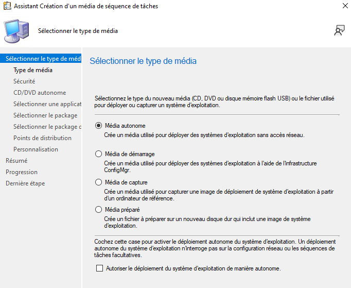Screen dimensions: 351x288
Task: Open the Sélectionner le type de média step
Action: 43,59
